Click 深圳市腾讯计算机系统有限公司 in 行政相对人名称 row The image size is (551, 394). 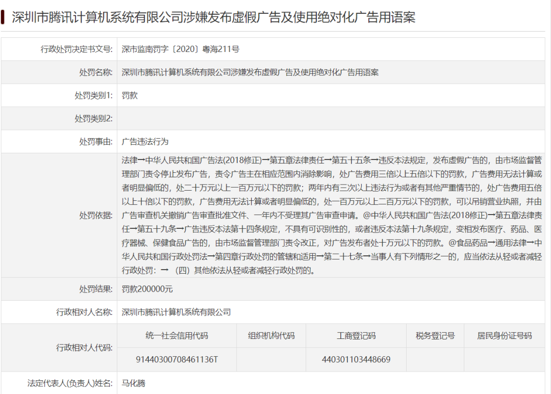coord(176,312)
